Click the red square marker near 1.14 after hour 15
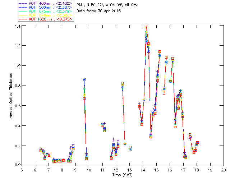This screenshot has width=230, height=184. point(160,51)
